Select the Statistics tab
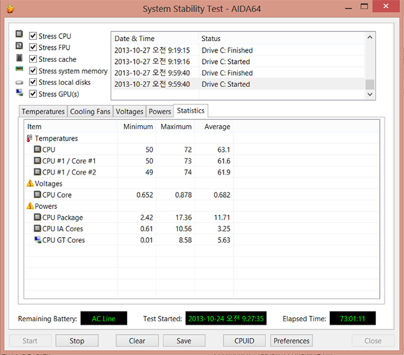Viewport: 404px width, 355px height. (191, 110)
